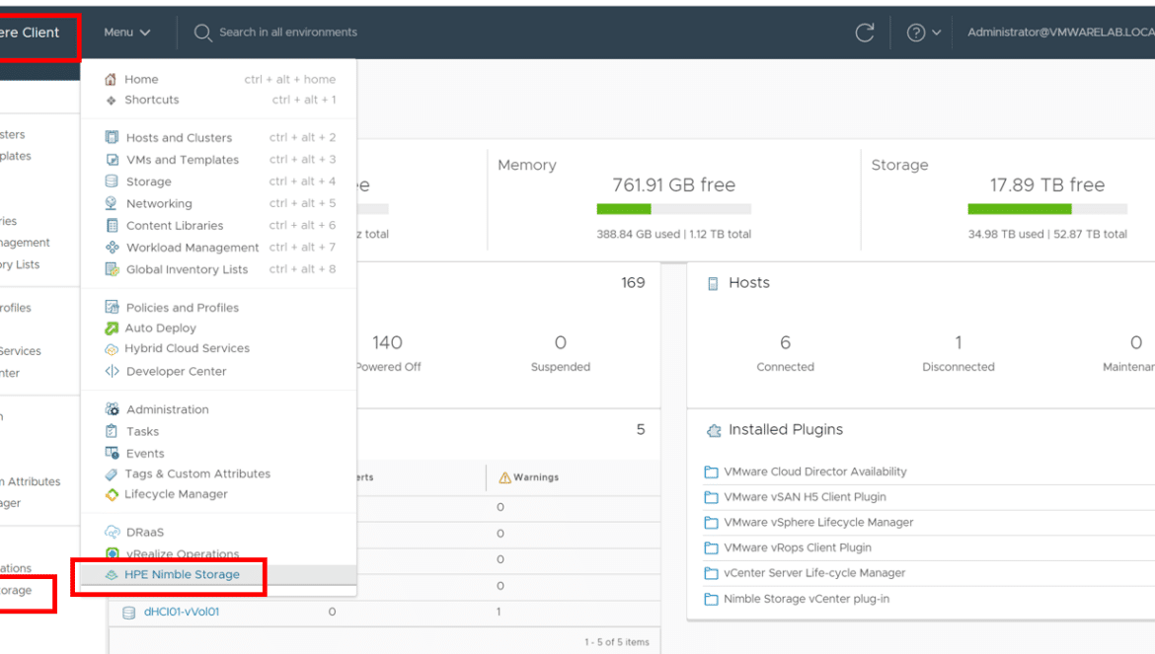This screenshot has height=654, width=1155.
Task: Open the Menu dropdown in the header
Action: click(126, 33)
